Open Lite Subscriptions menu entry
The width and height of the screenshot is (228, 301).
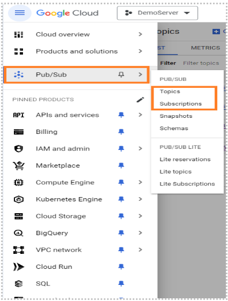coord(187,184)
